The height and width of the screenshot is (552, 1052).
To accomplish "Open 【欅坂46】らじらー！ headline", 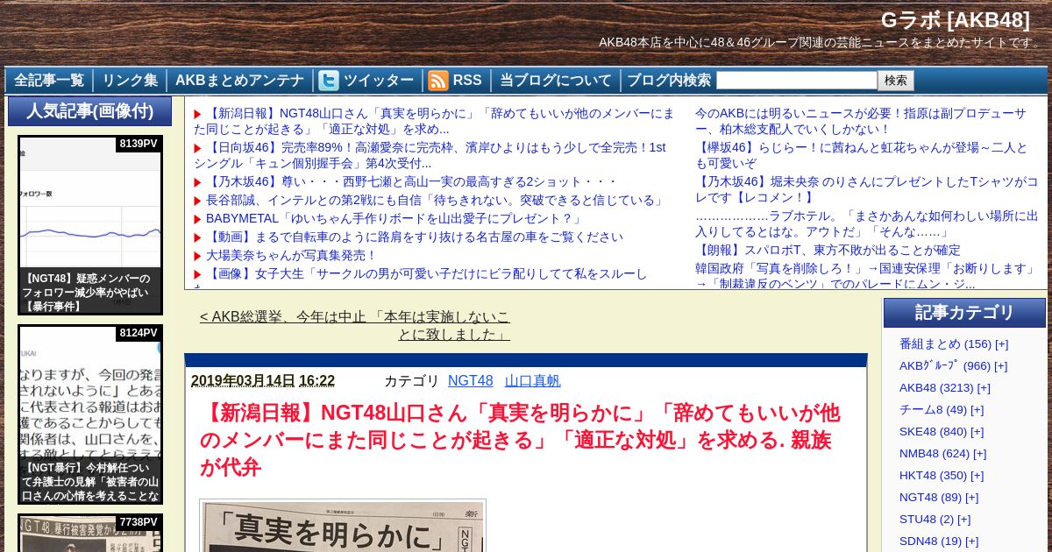I will coord(861,155).
